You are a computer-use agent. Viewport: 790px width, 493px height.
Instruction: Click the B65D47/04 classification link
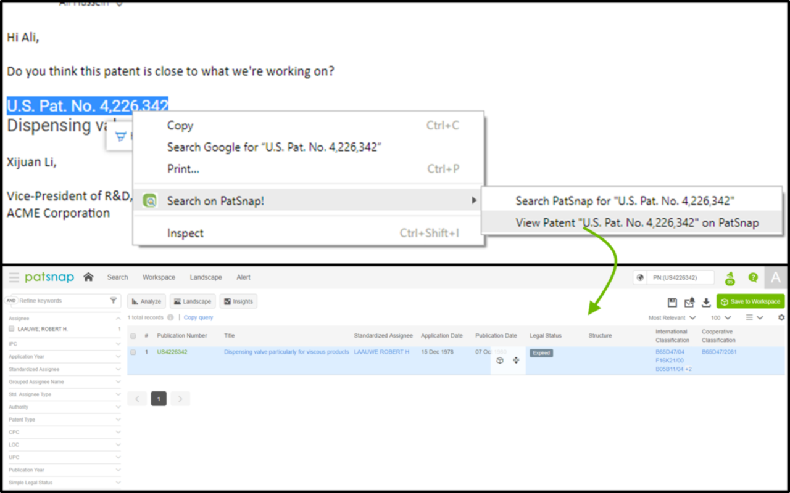(x=670, y=352)
